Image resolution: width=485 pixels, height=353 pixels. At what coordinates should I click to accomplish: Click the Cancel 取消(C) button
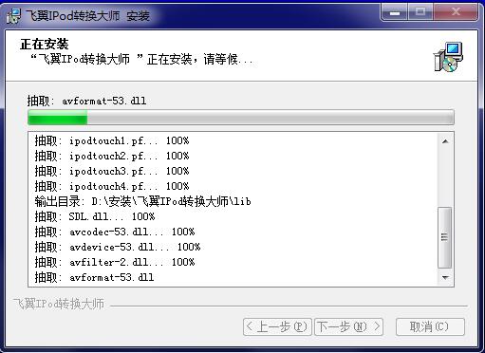click(430, 326)
